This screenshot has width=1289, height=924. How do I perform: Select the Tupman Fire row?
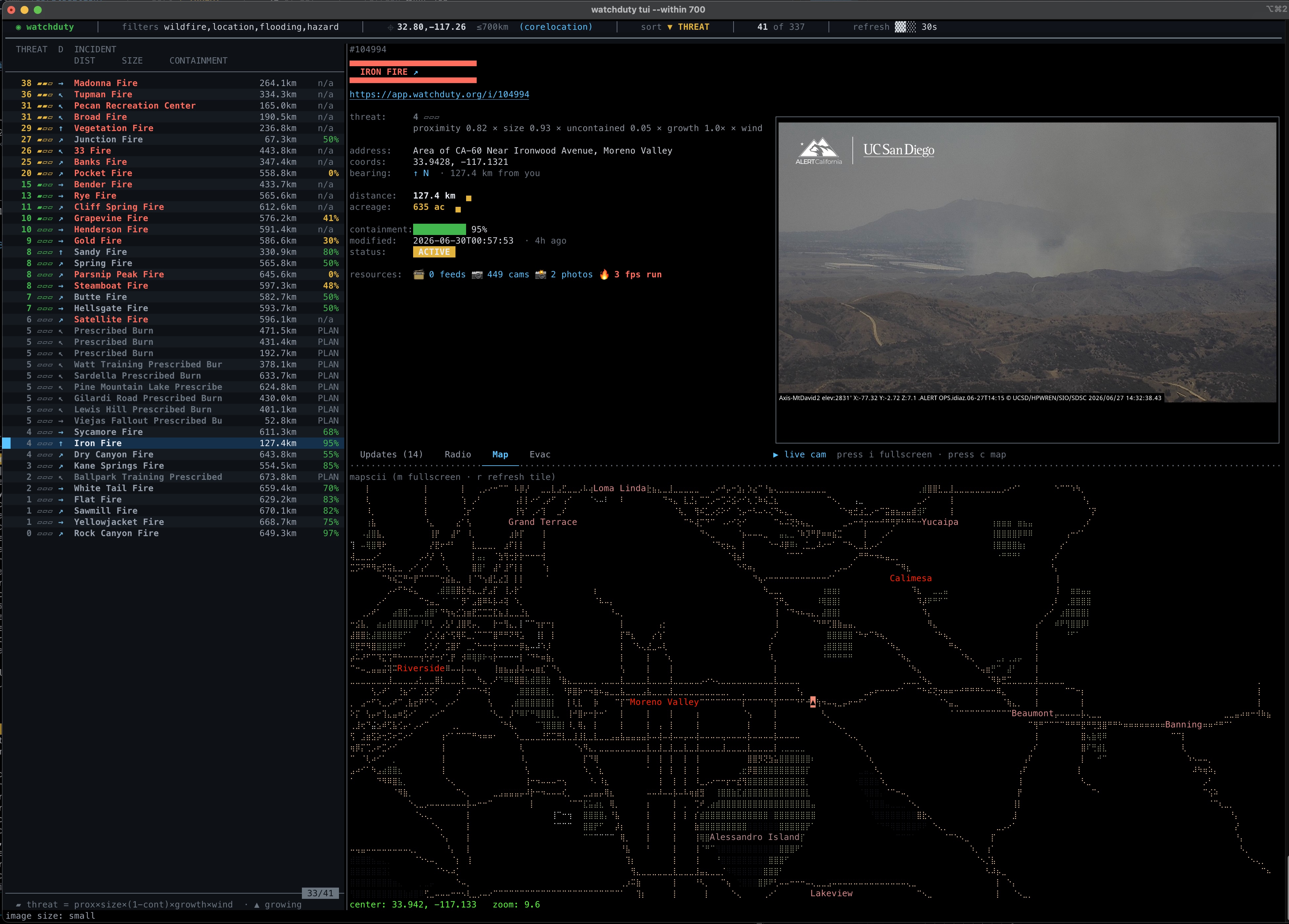[x=173, y=94]
